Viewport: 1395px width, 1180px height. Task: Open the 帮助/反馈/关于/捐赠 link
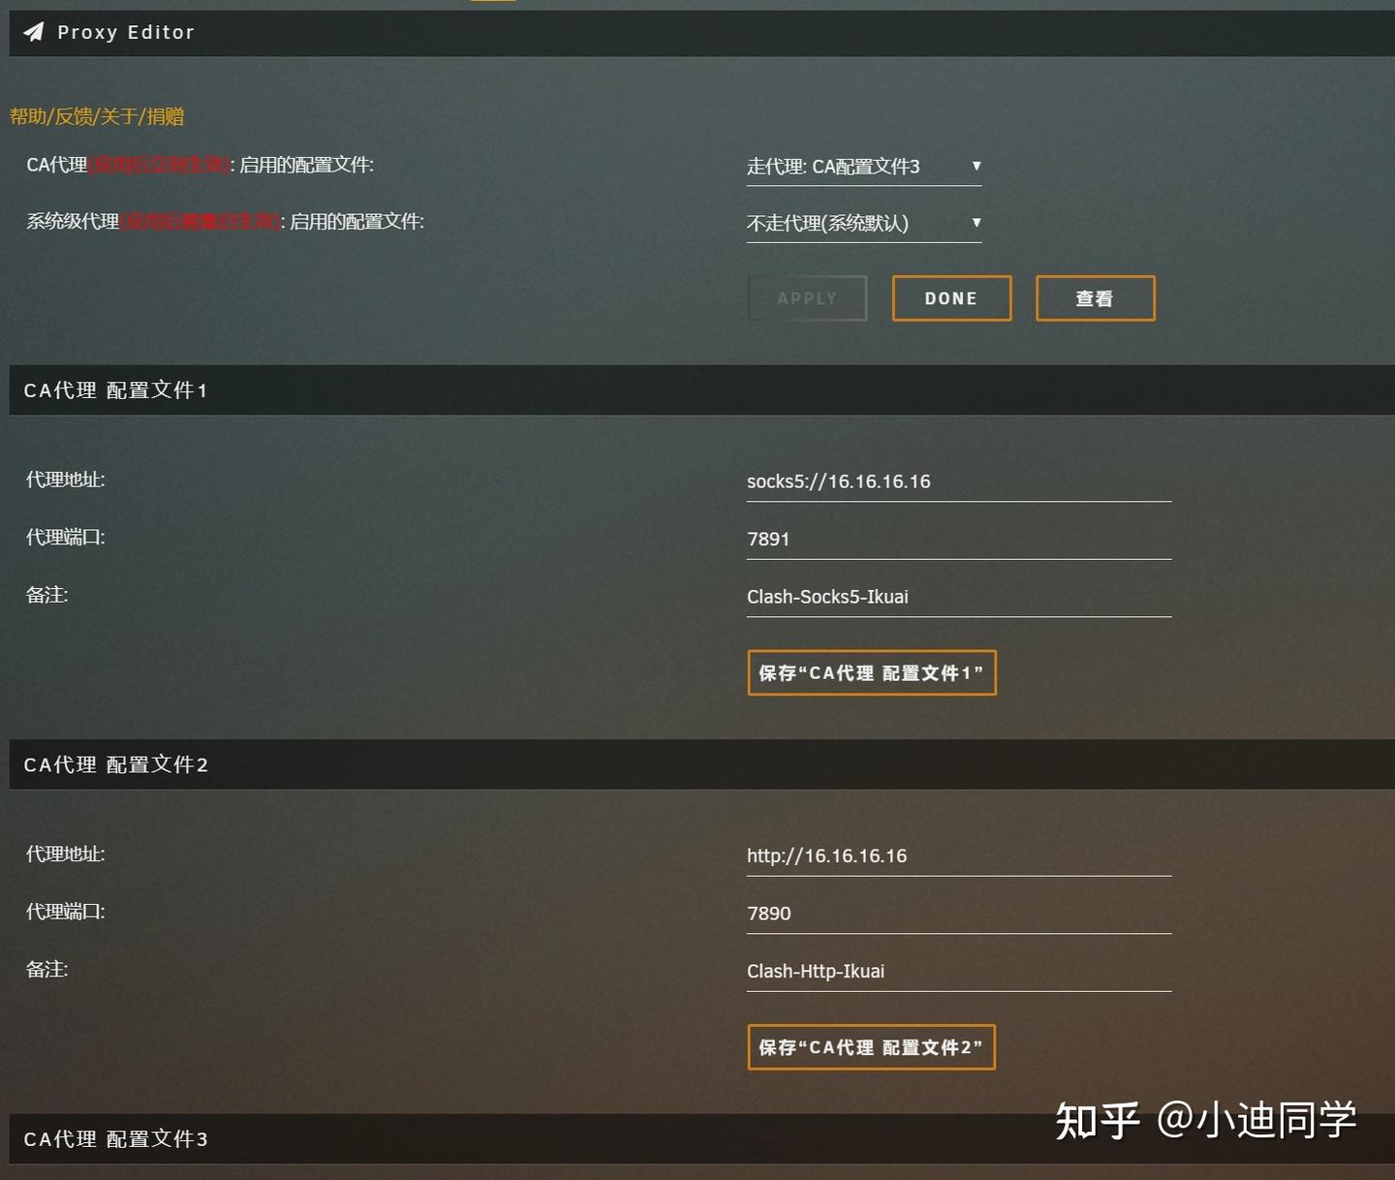pos(97,116)
